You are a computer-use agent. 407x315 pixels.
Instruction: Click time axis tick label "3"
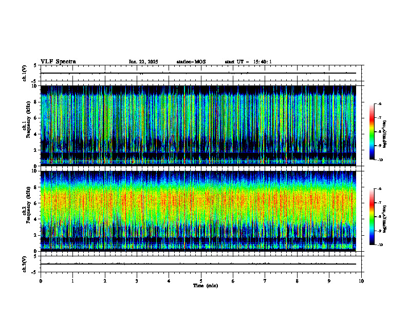[x=137, y=281]
